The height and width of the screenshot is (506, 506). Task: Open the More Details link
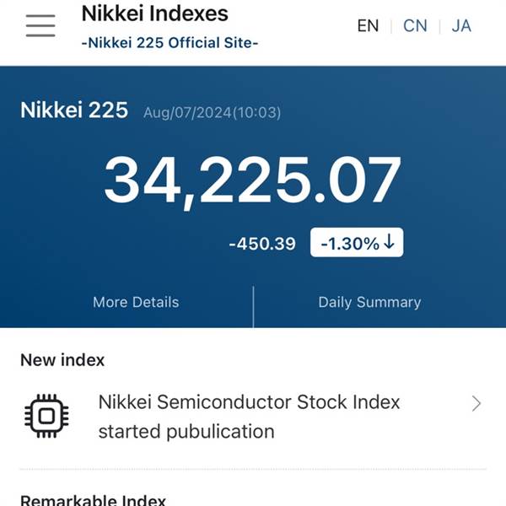136,303
